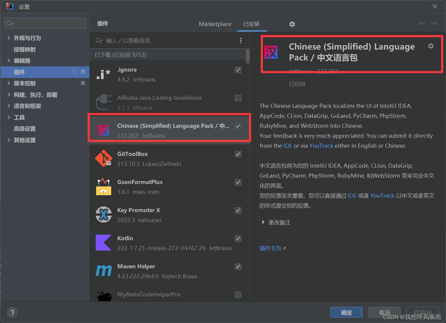Enable the Alibaba Java Coding Guidelines checkbox
The width and height of the screenshot is (446, 323).
coord(238,98)
